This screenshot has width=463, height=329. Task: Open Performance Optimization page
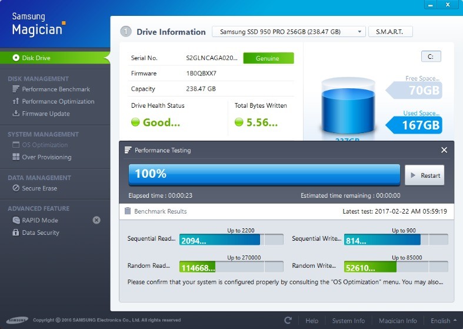[x=58, y=101]
